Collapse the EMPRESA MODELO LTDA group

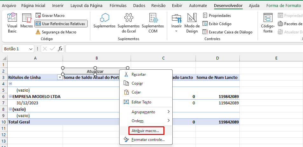[10, 96]
